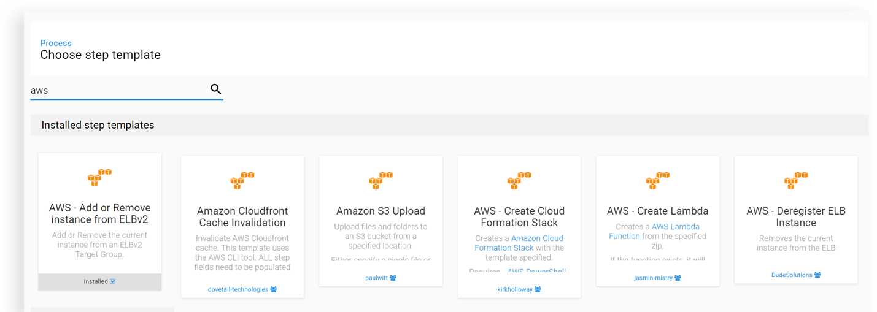Click the community icon beside jasmin-mistry
Image resolution: width=877 pixels, height=312 pixels.
pyautogui.click(x=678, y=278)
